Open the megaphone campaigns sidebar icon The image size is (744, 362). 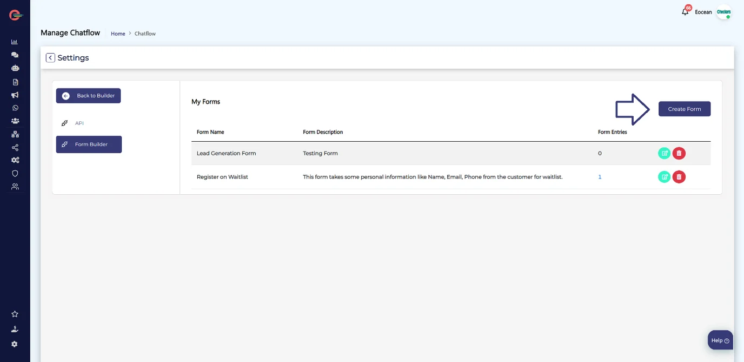15,95
